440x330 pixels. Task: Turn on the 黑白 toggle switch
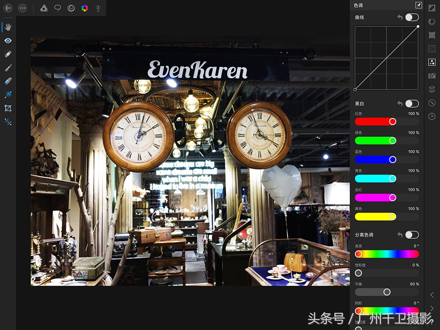pyautogui.click(x=412, y=104)
